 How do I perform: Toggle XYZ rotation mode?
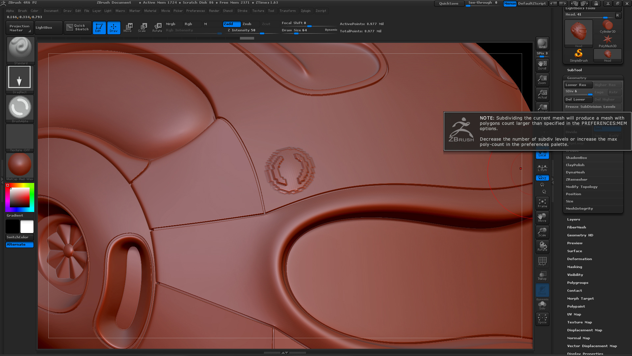point(542,178)
